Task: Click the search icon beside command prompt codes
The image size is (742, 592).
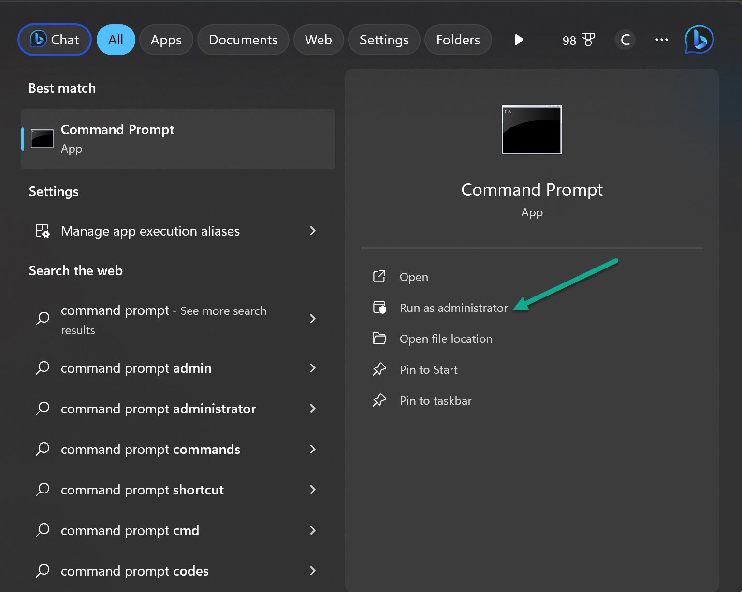Action: [x=43, y=571]
